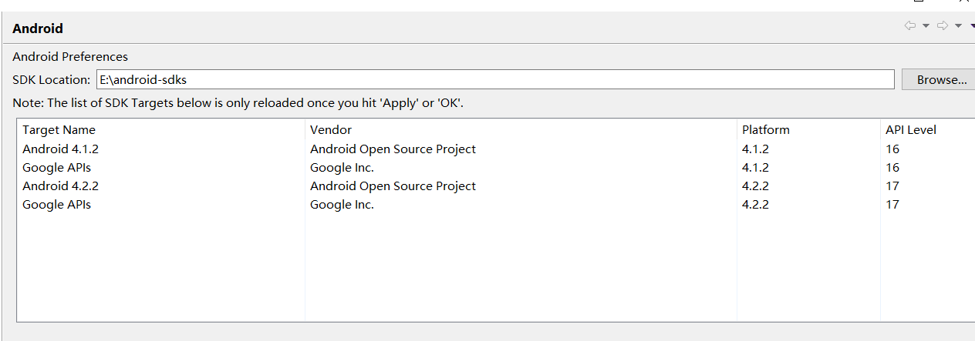This screenshot has width=975, height=341.
Task: Click the Platform column header
Action: [766, 130]
